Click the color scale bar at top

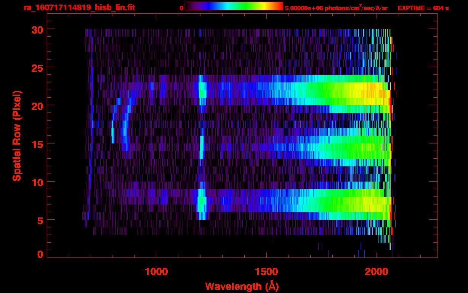tap(234, 6)
